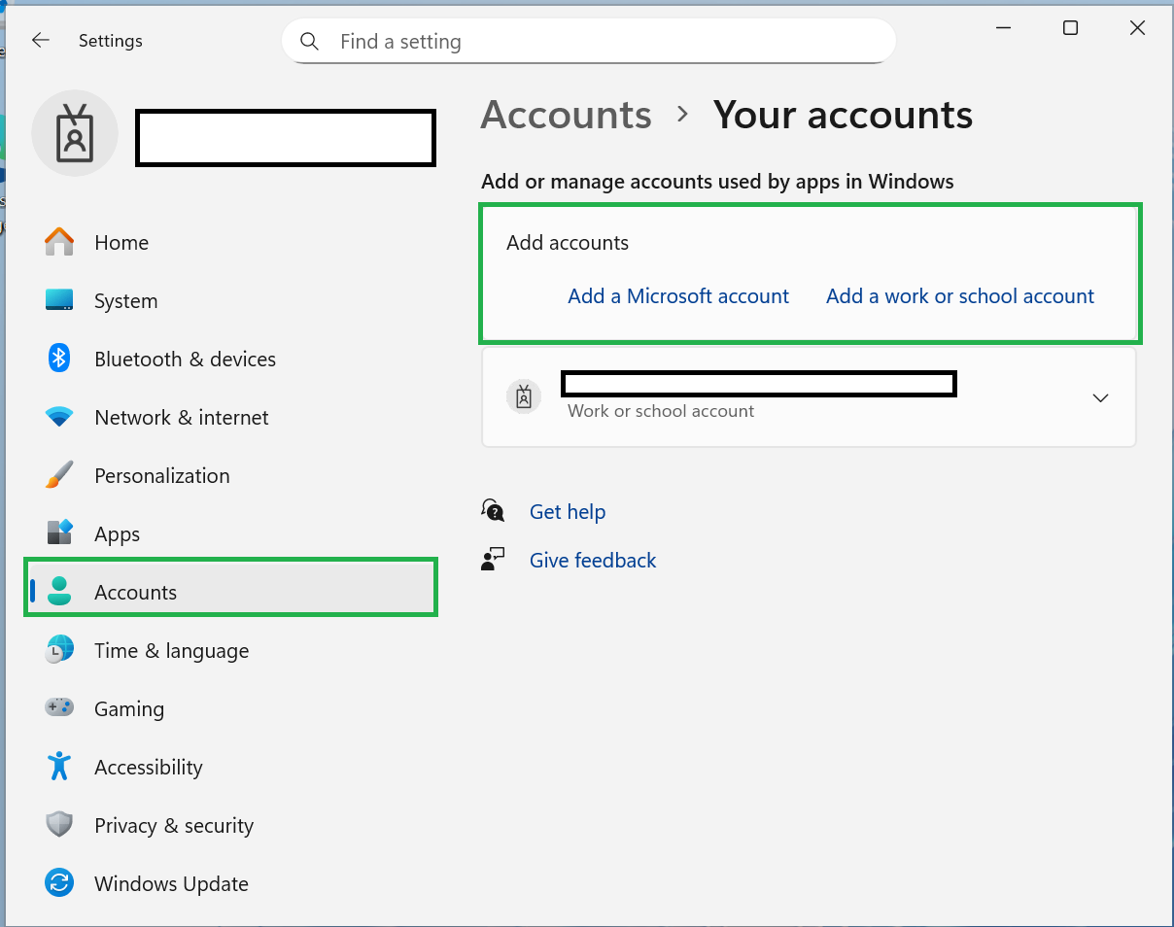Click the Work or school account badge icon
Screen dimensions: 1174x927
(x=524, y=396)
